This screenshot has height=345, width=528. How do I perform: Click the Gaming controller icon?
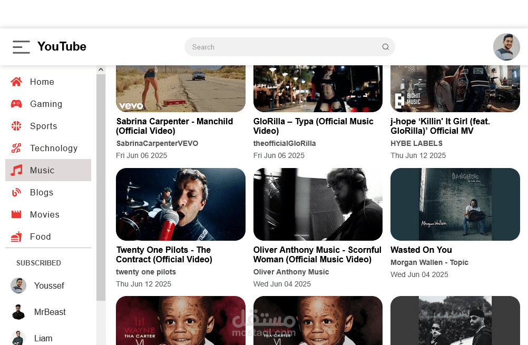[x=16, y=104]
